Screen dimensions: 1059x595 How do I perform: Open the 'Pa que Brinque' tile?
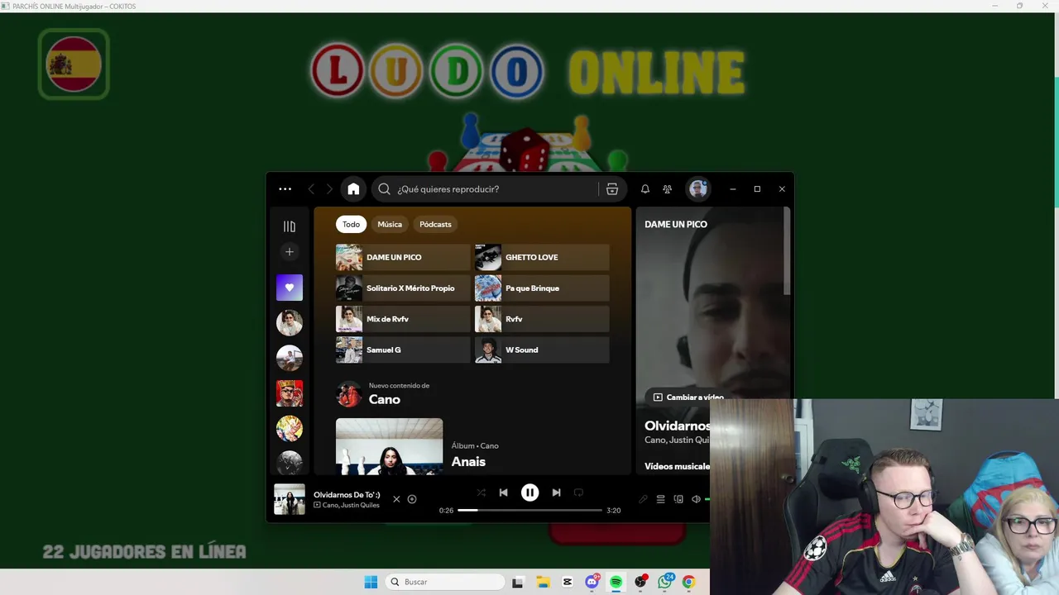tap(542, 288)
